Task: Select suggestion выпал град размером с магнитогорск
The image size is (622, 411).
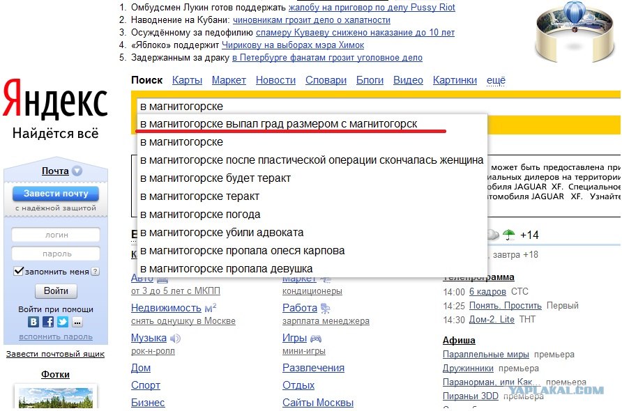Action: pos(312,124)
